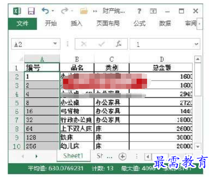Viewport: 212px width, 177px height.
Task: Click cell 总金额 header
Action: pyautogui.click(x=161, y=68)
